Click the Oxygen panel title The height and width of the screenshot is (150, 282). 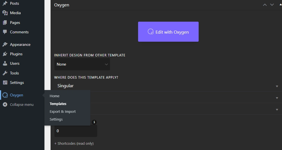[x=62, y=5]
